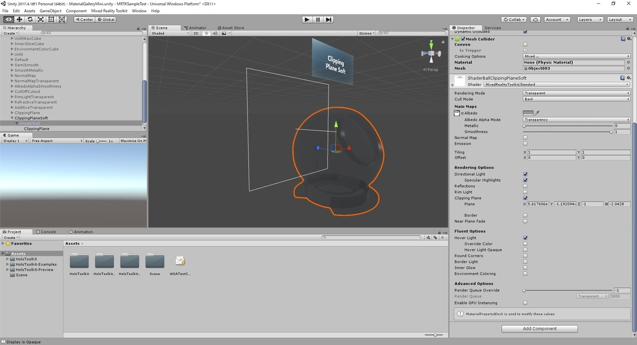637x345 pixels.
Task: Toggle the Center pivot mode button
Action: (84, 20)
